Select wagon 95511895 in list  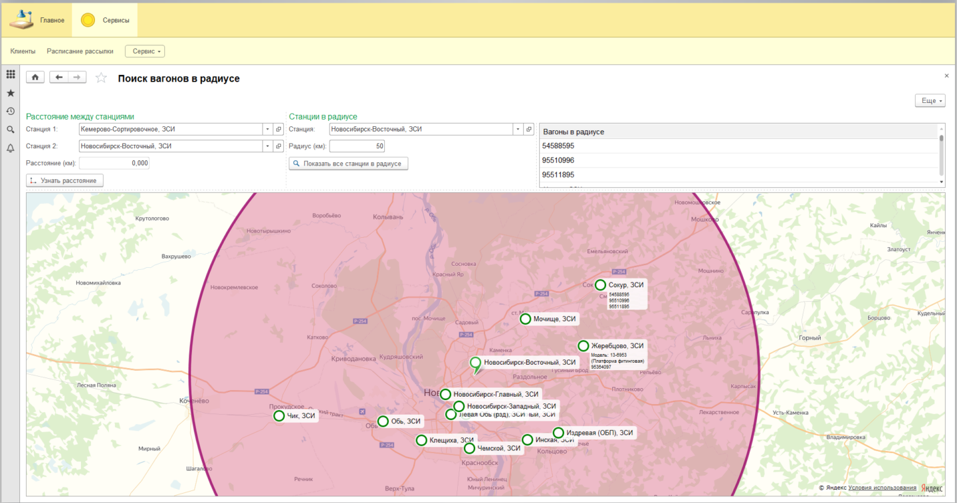[x=738, y=175]
